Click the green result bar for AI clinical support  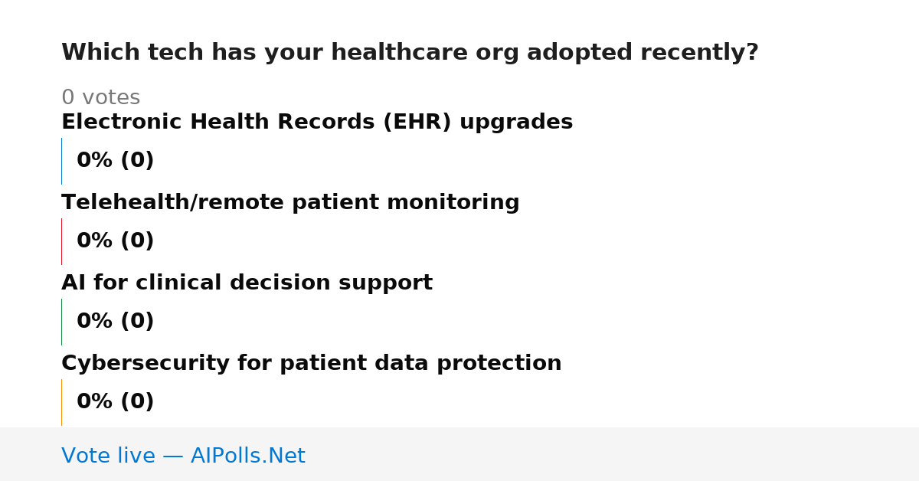pyautogui.click(x=61, y=322)
